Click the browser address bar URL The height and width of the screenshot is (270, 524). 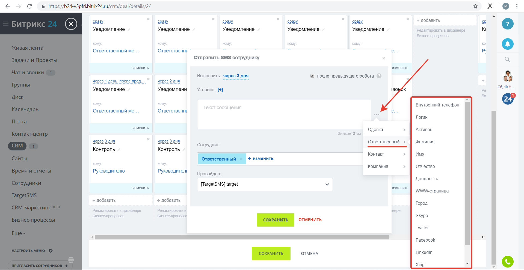click(99, 6)
